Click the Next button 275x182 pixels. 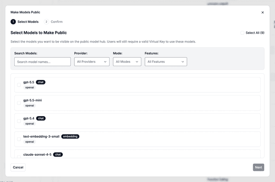259,167
